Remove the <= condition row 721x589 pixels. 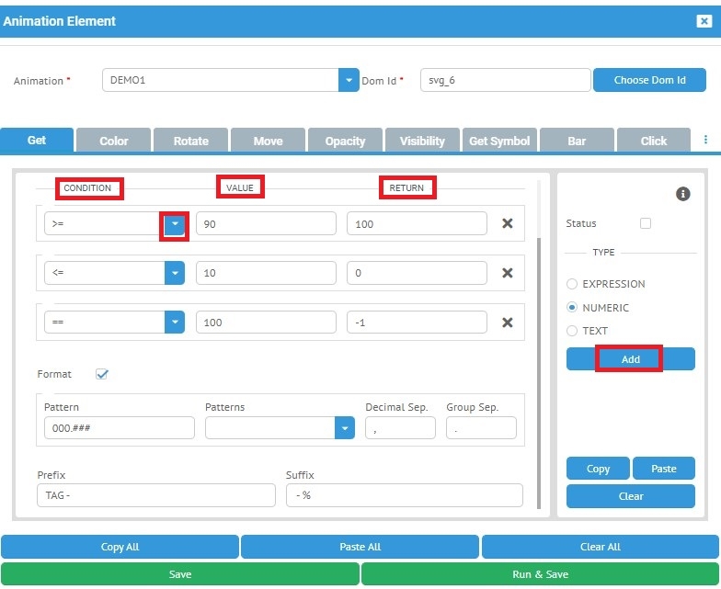tap(507, 272)
